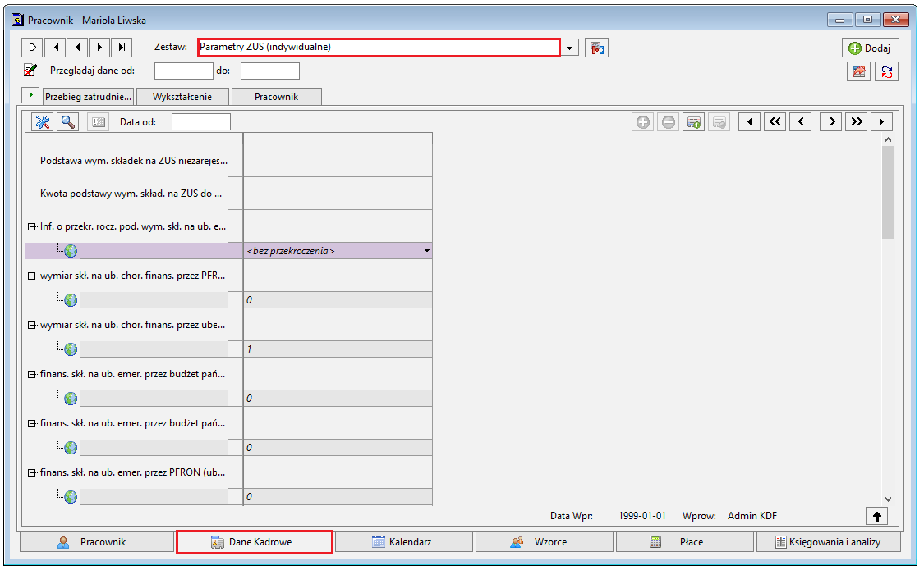Click the magnifying glass search icon
924x570 pixels.
pos(68,121)
